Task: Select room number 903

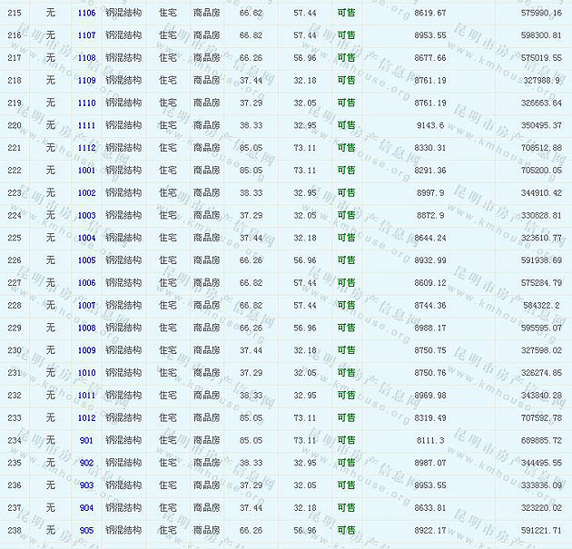Action: tap(86, 485)
